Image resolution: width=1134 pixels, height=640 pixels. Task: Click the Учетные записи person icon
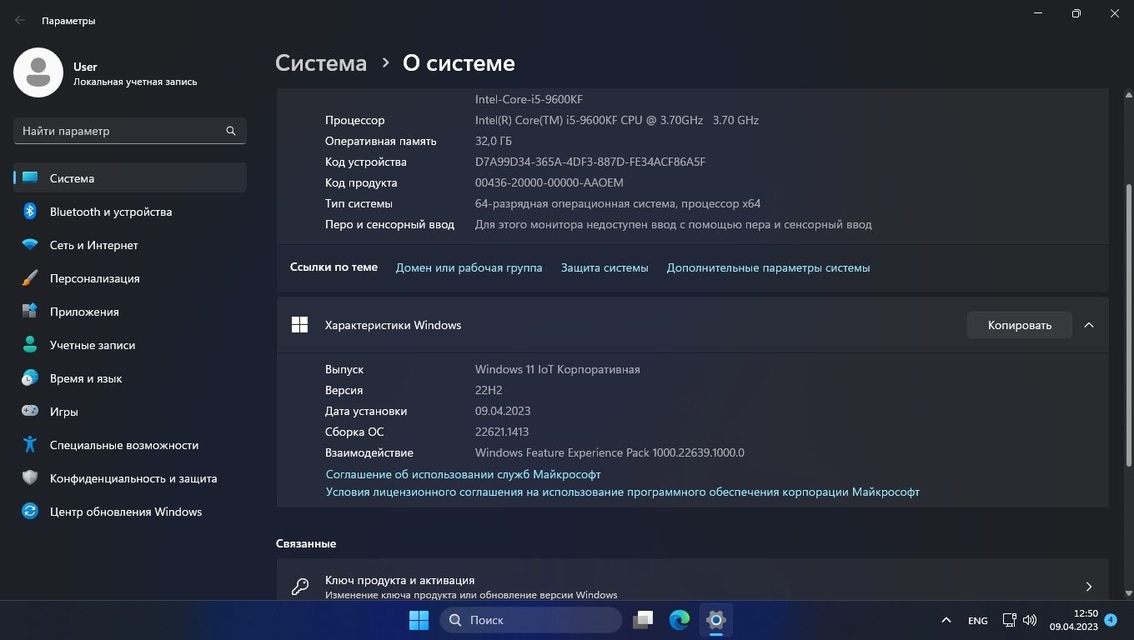point(30,345)
